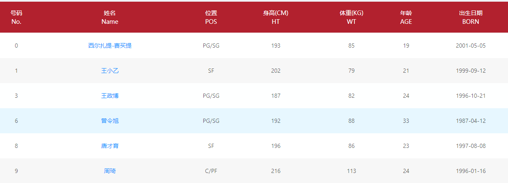
Task: Open player link 曾令旭
Action: click(110, 121)
